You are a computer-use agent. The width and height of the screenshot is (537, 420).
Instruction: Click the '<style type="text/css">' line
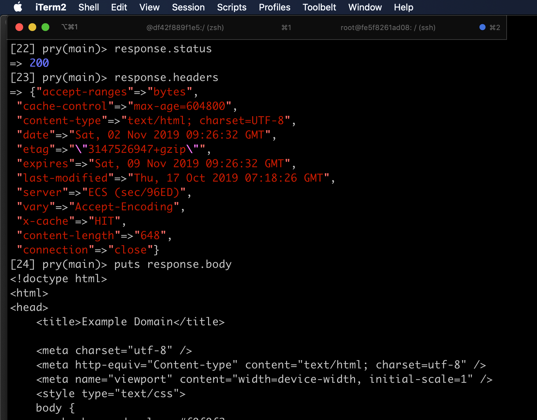111,394
